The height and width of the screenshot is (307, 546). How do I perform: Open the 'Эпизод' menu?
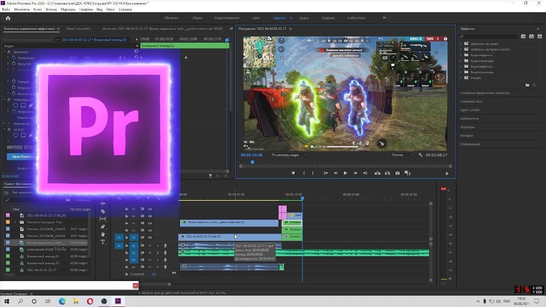click(x=51, y=9)
